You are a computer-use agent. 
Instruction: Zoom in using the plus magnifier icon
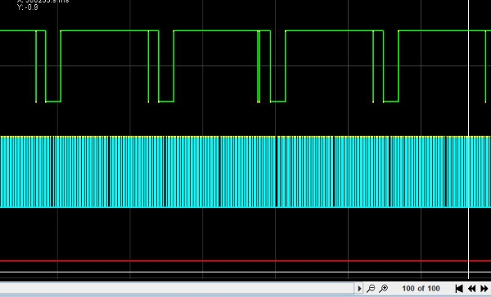[384, 288]
